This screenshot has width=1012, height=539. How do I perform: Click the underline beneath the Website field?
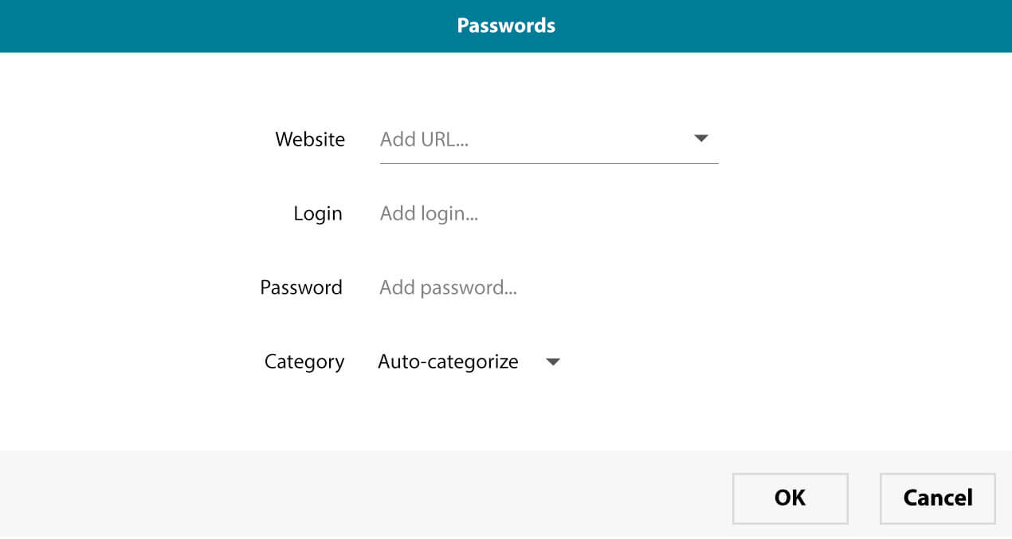pos(549,163)
